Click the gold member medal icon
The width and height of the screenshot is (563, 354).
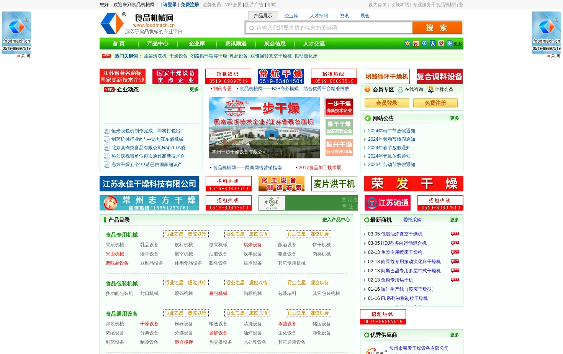point(430,89)
